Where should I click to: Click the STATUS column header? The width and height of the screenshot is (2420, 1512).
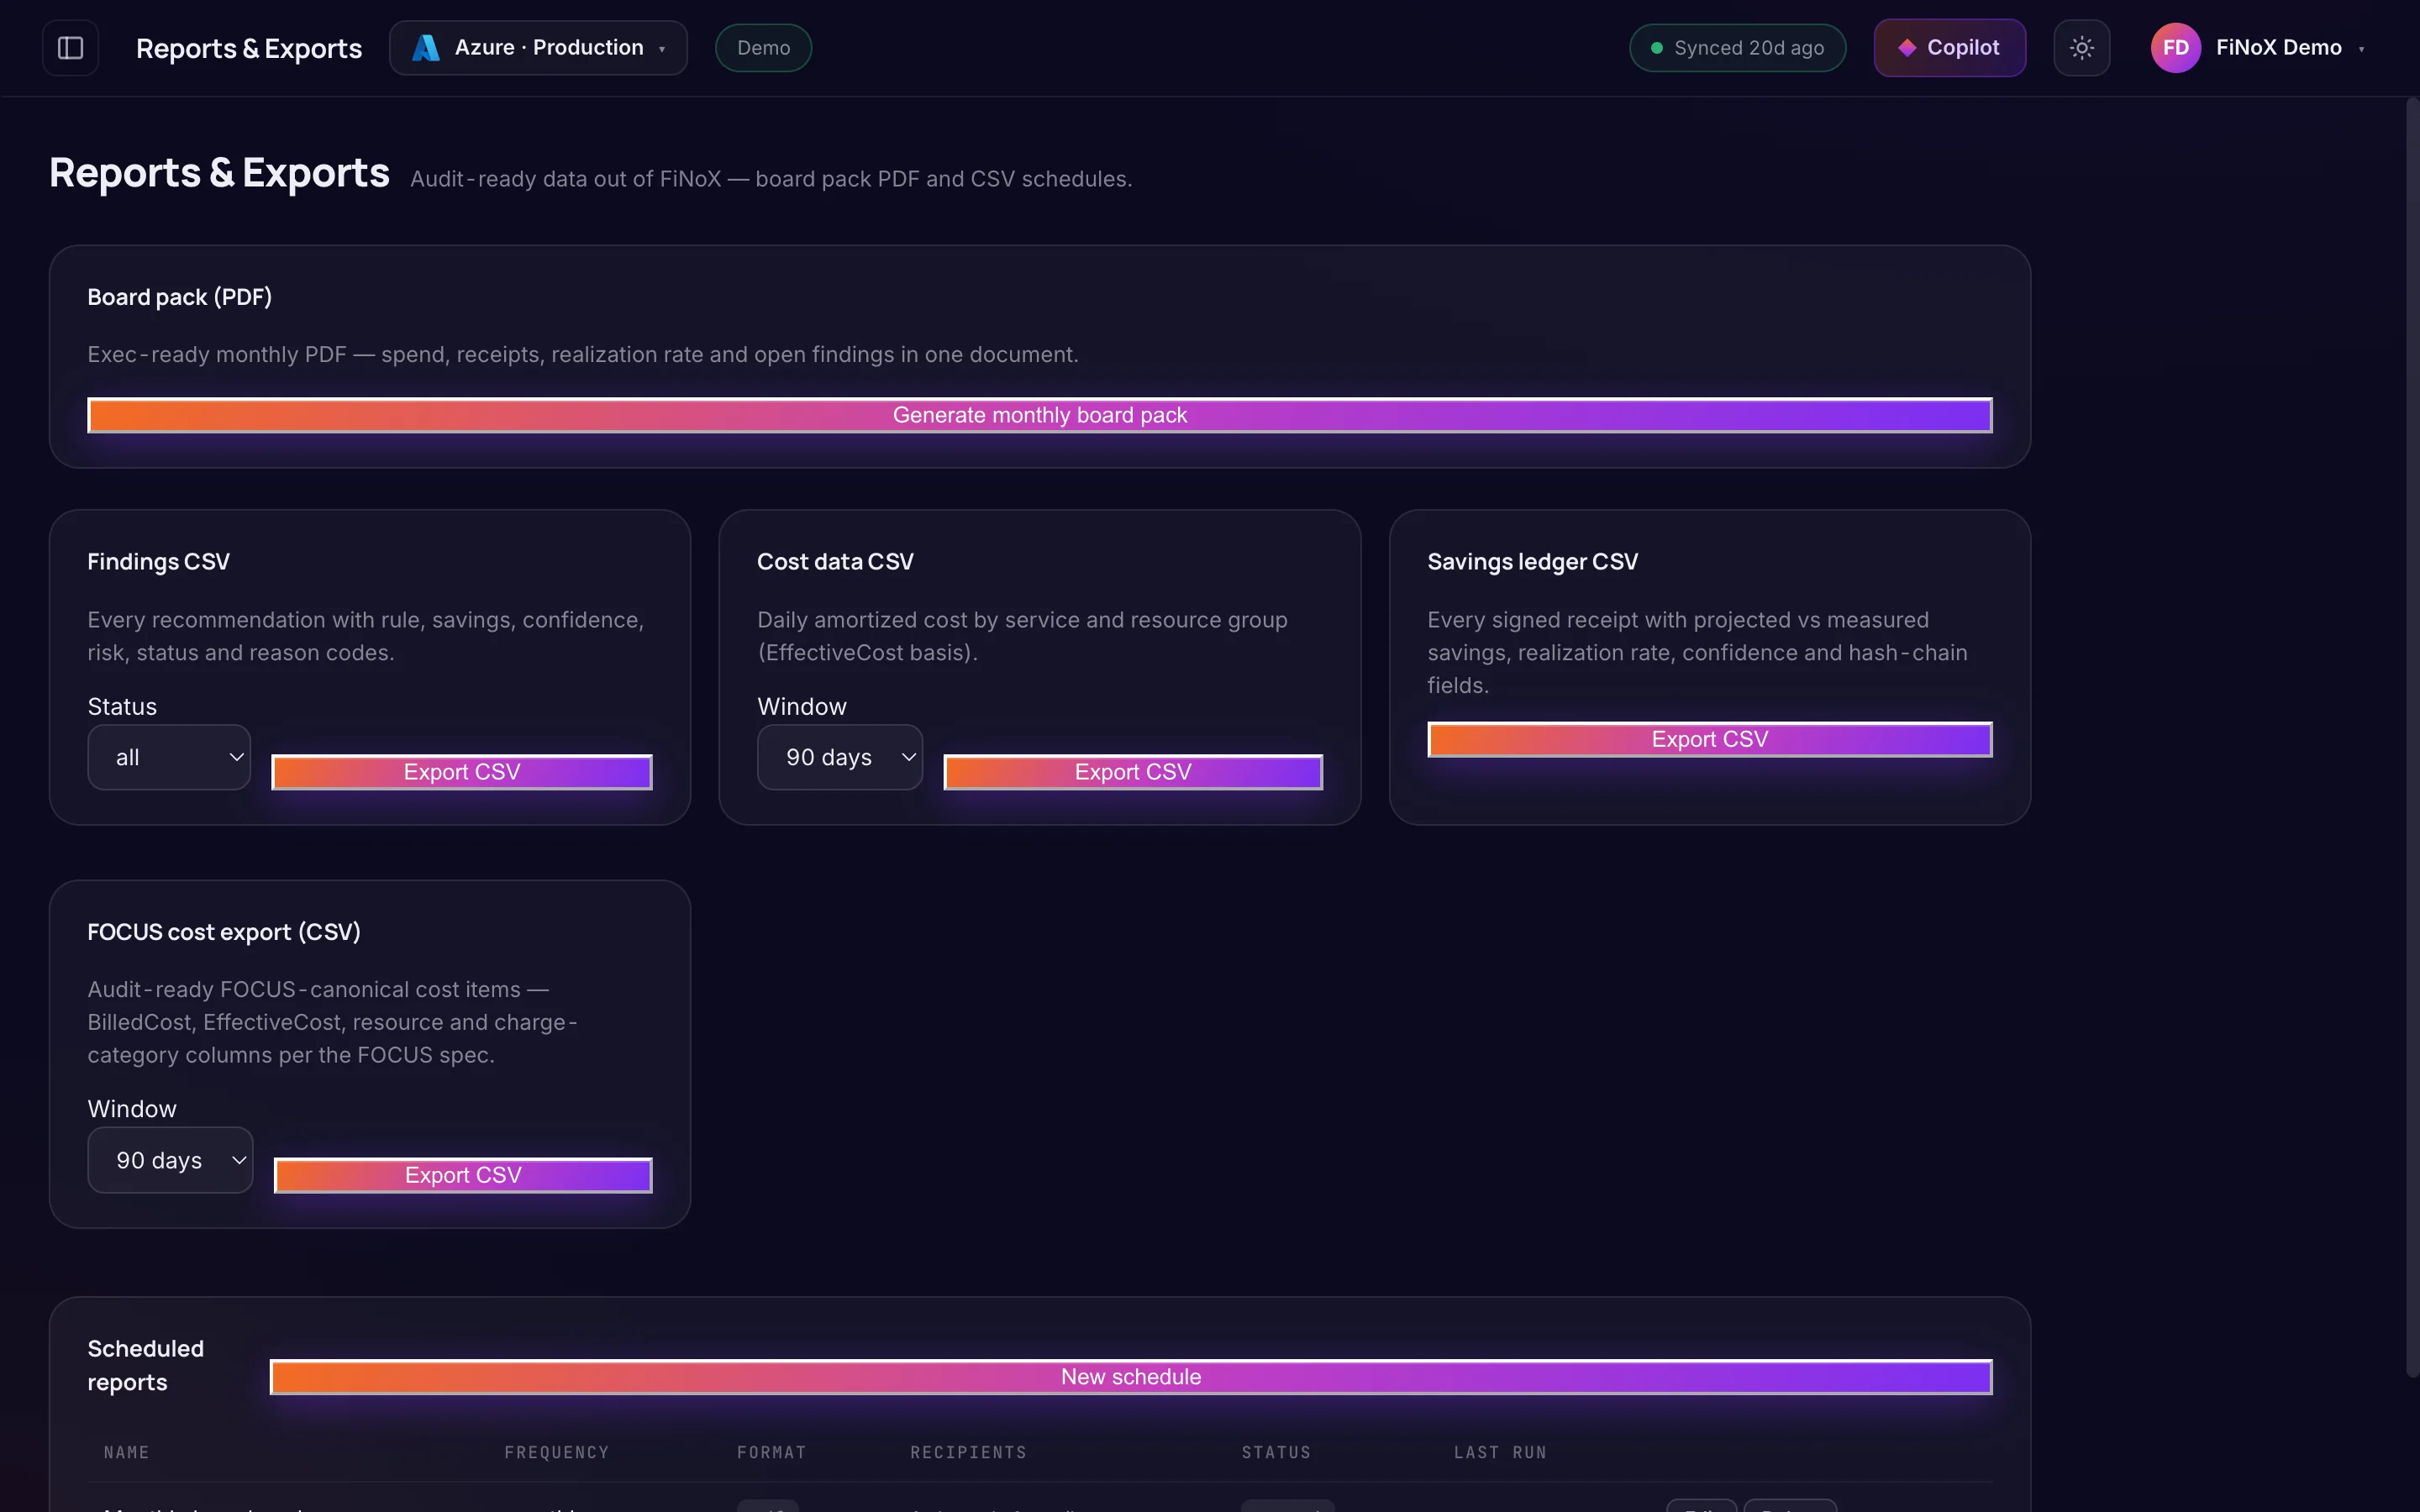[1276, 1452]
